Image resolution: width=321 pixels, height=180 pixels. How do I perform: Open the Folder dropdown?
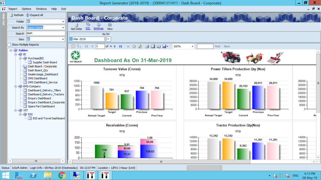point(63,21)
